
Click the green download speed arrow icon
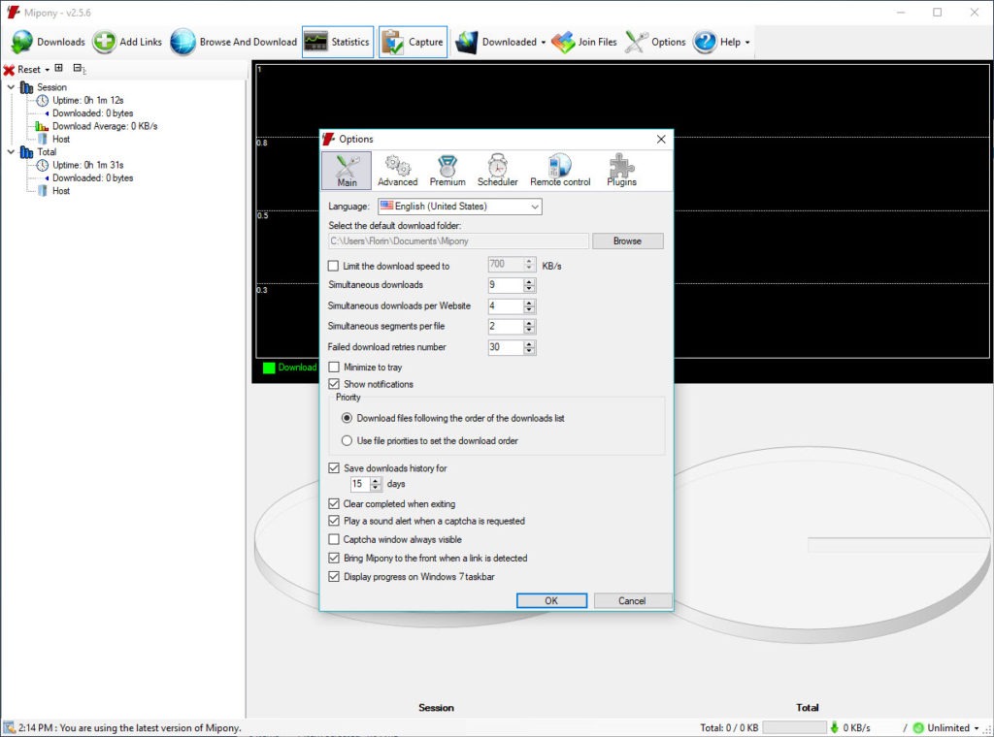pos(834,727)
